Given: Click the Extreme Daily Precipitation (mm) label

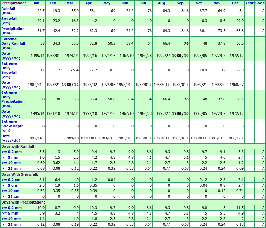Looking at the screenshot, I should coord(13,99).
